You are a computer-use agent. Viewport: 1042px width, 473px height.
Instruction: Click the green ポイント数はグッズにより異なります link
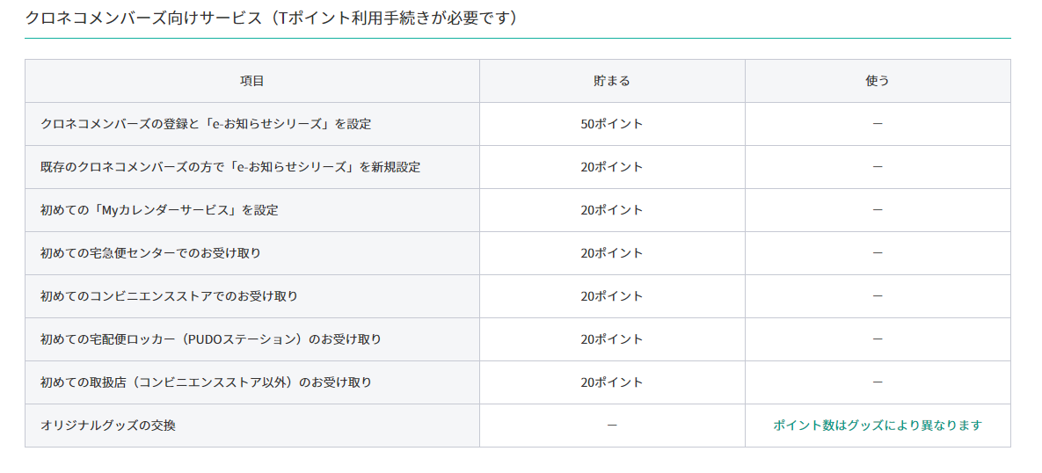tap(877, 426)
